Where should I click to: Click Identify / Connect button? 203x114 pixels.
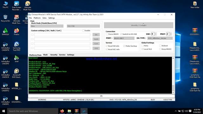coord(139,25)
